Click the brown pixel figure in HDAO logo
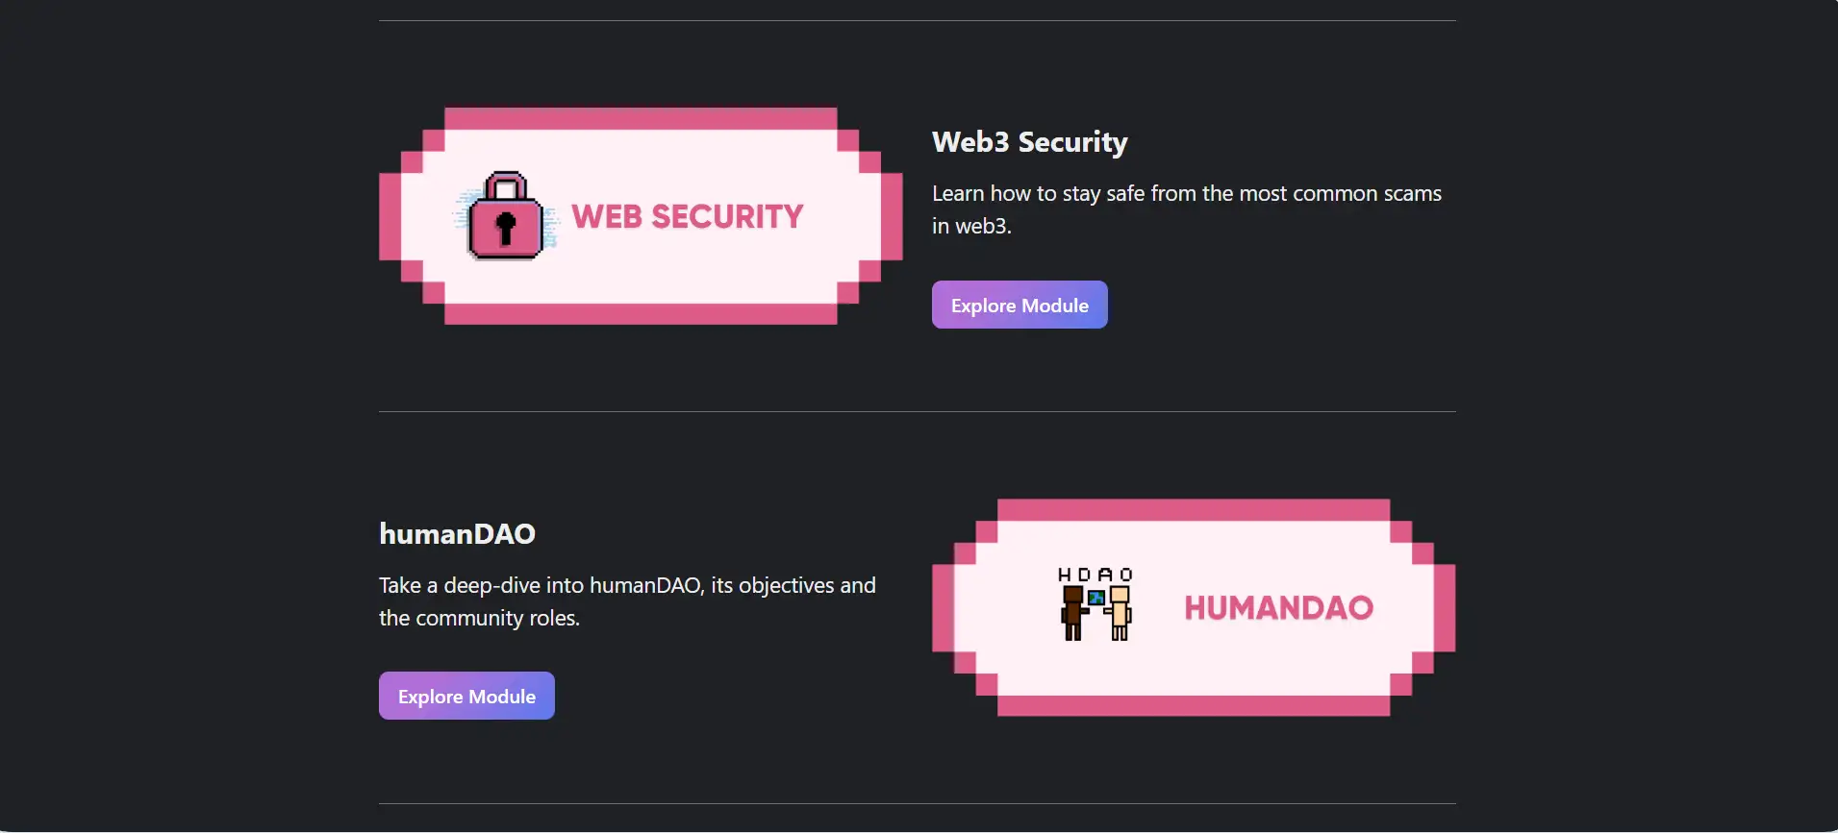Screen dimensions: 1838x833 (x=1072, y=612)
